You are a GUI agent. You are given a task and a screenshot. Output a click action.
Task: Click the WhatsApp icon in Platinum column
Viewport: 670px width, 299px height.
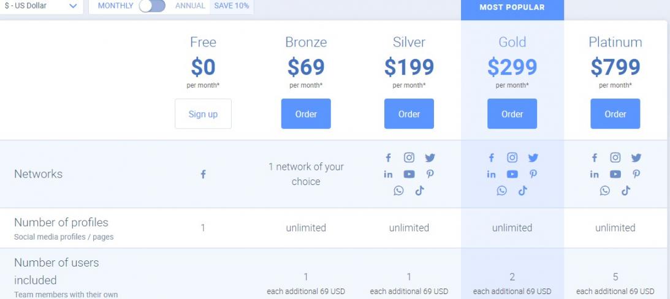605,191
